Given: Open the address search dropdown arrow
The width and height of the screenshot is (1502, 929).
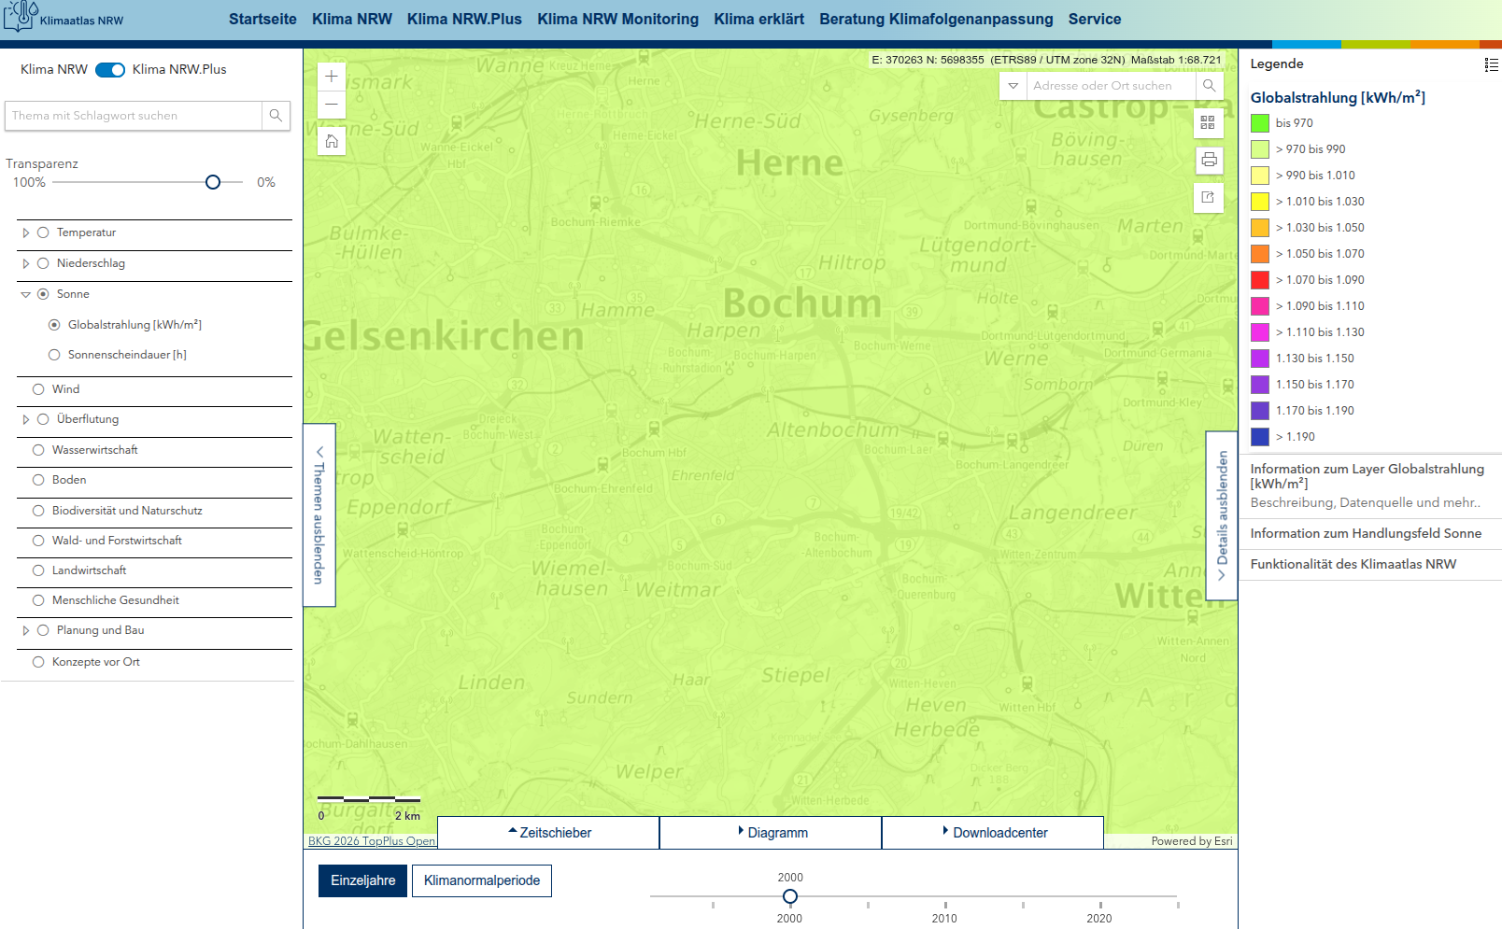Looking at the screenshot, I should pos(1013,86).
